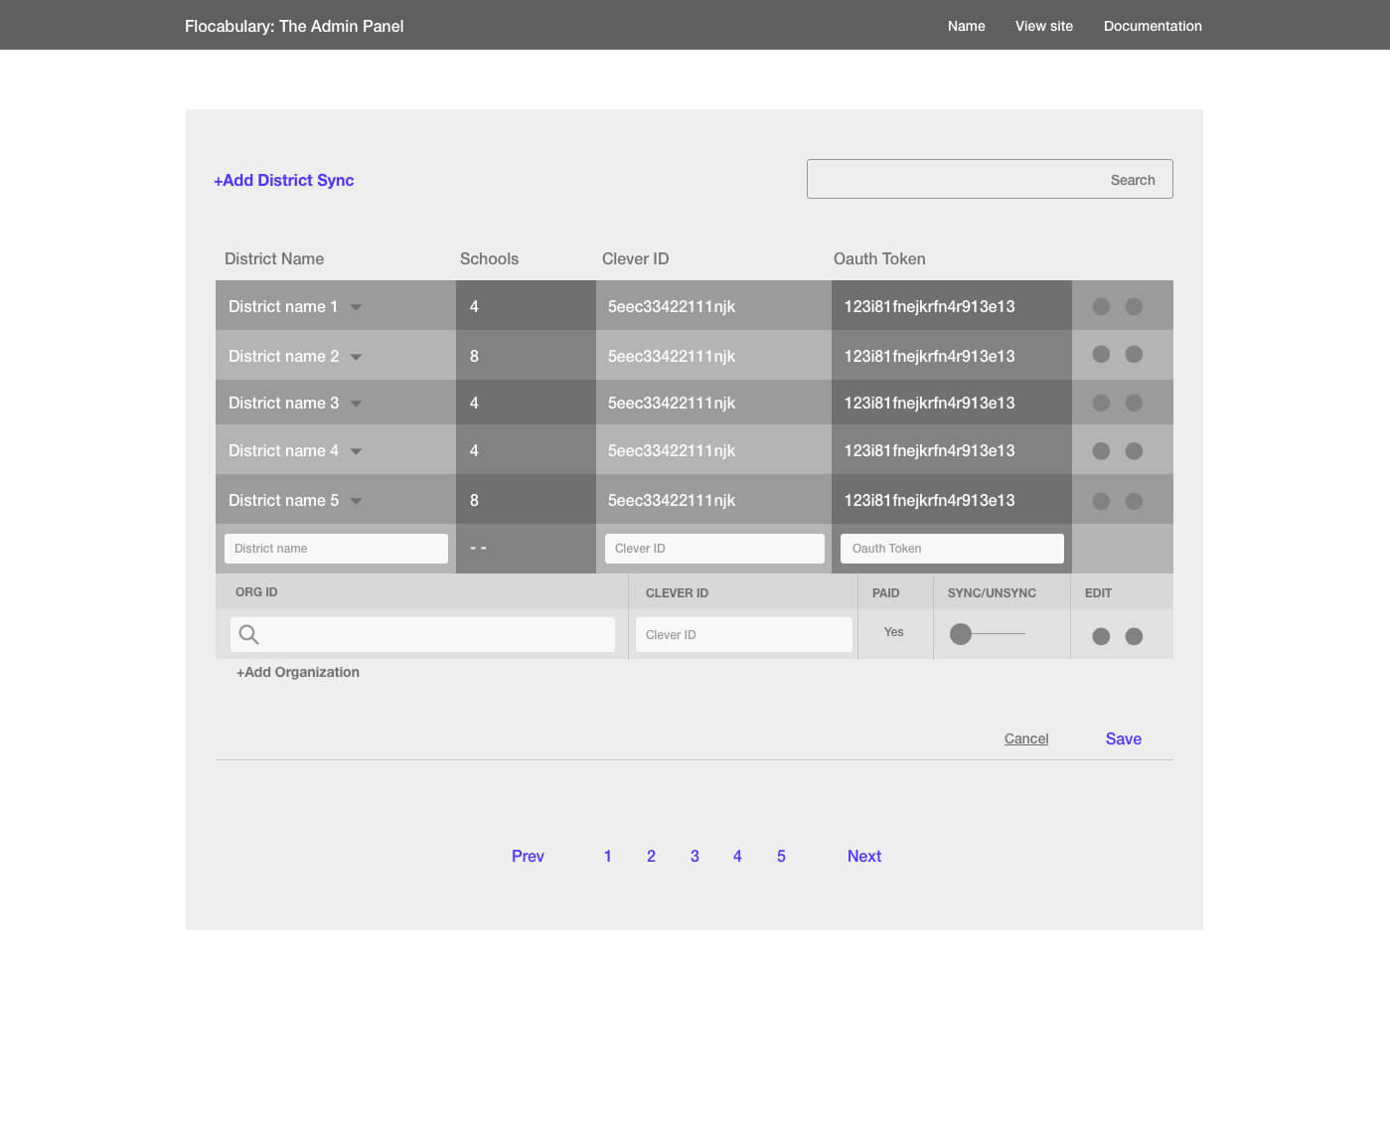
Task: Click Oauth token value in District name 5 row
Action: [x=929, y=500]
